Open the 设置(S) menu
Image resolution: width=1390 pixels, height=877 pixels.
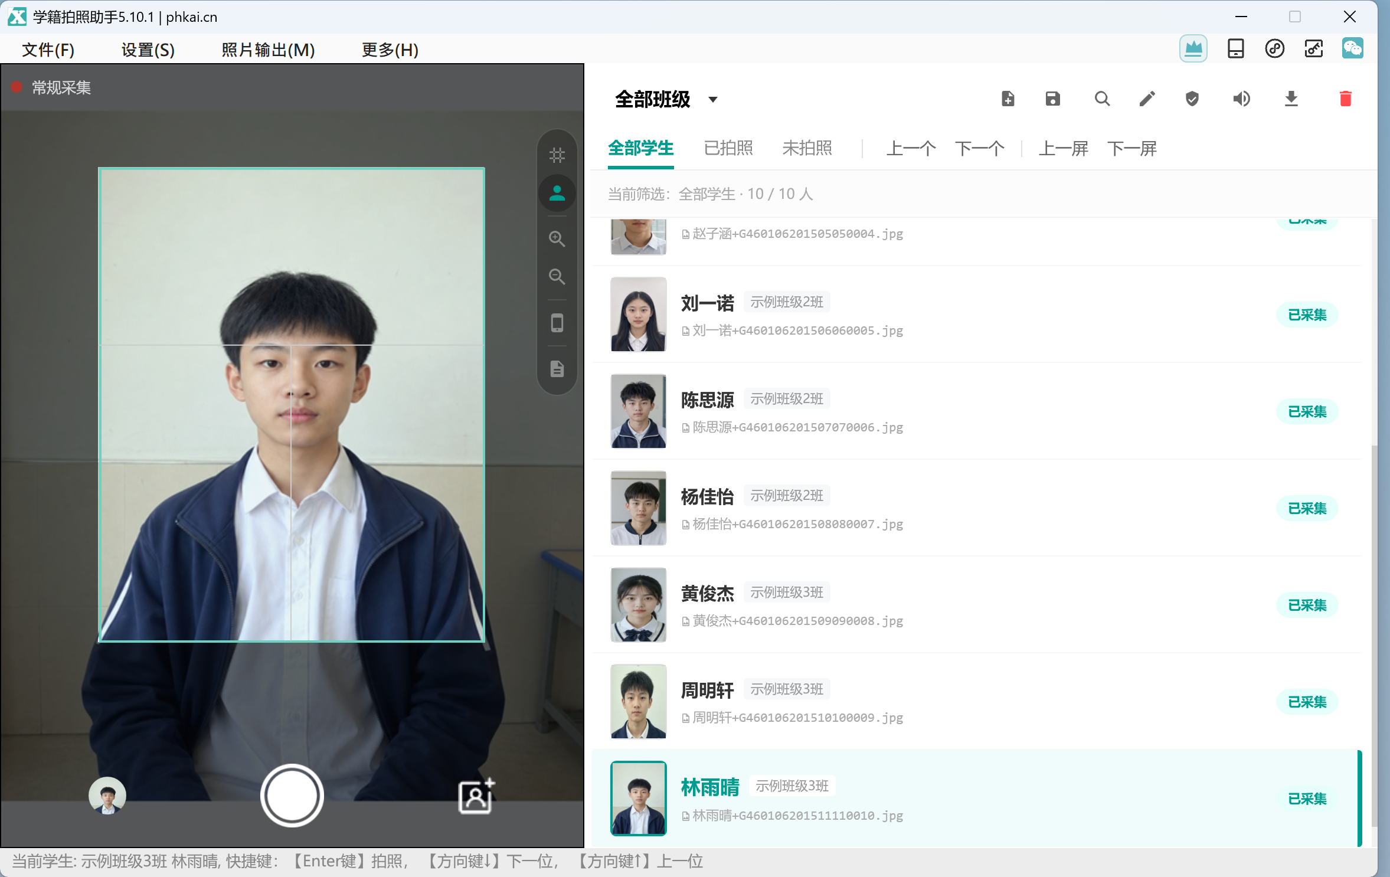[x=148, y=50]
